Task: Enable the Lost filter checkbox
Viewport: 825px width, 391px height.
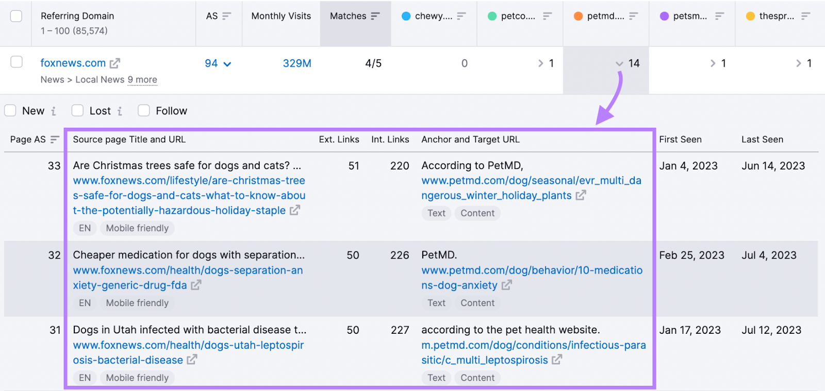Action: 77,110
